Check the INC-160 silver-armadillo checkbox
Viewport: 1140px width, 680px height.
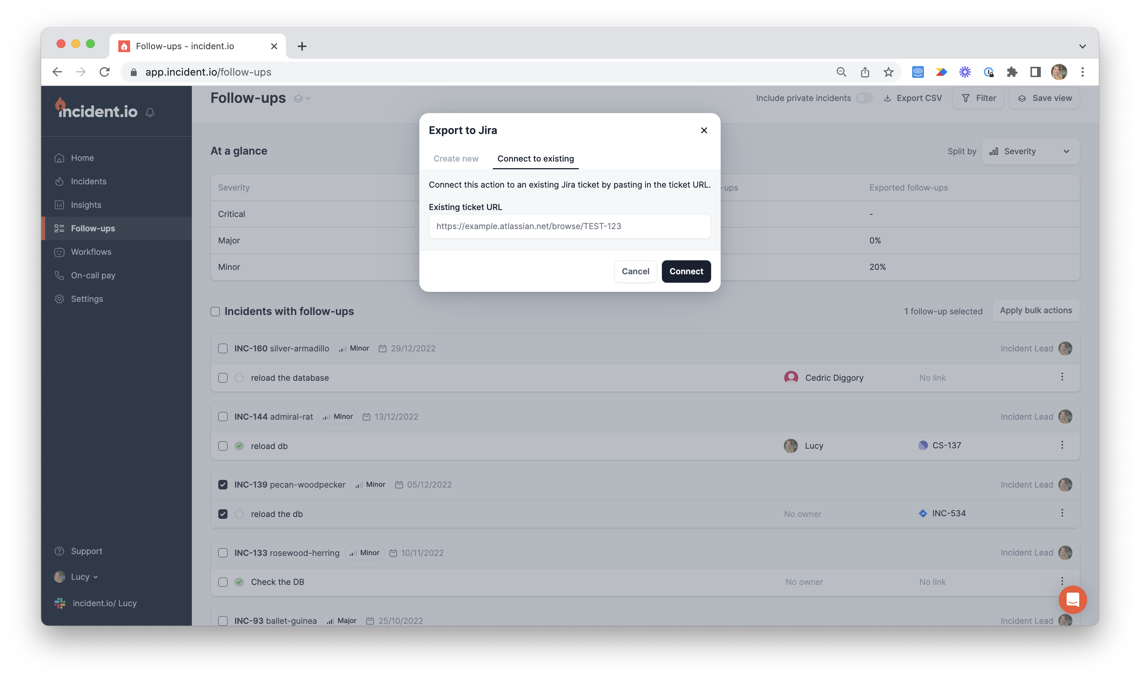tap(223, 348)
